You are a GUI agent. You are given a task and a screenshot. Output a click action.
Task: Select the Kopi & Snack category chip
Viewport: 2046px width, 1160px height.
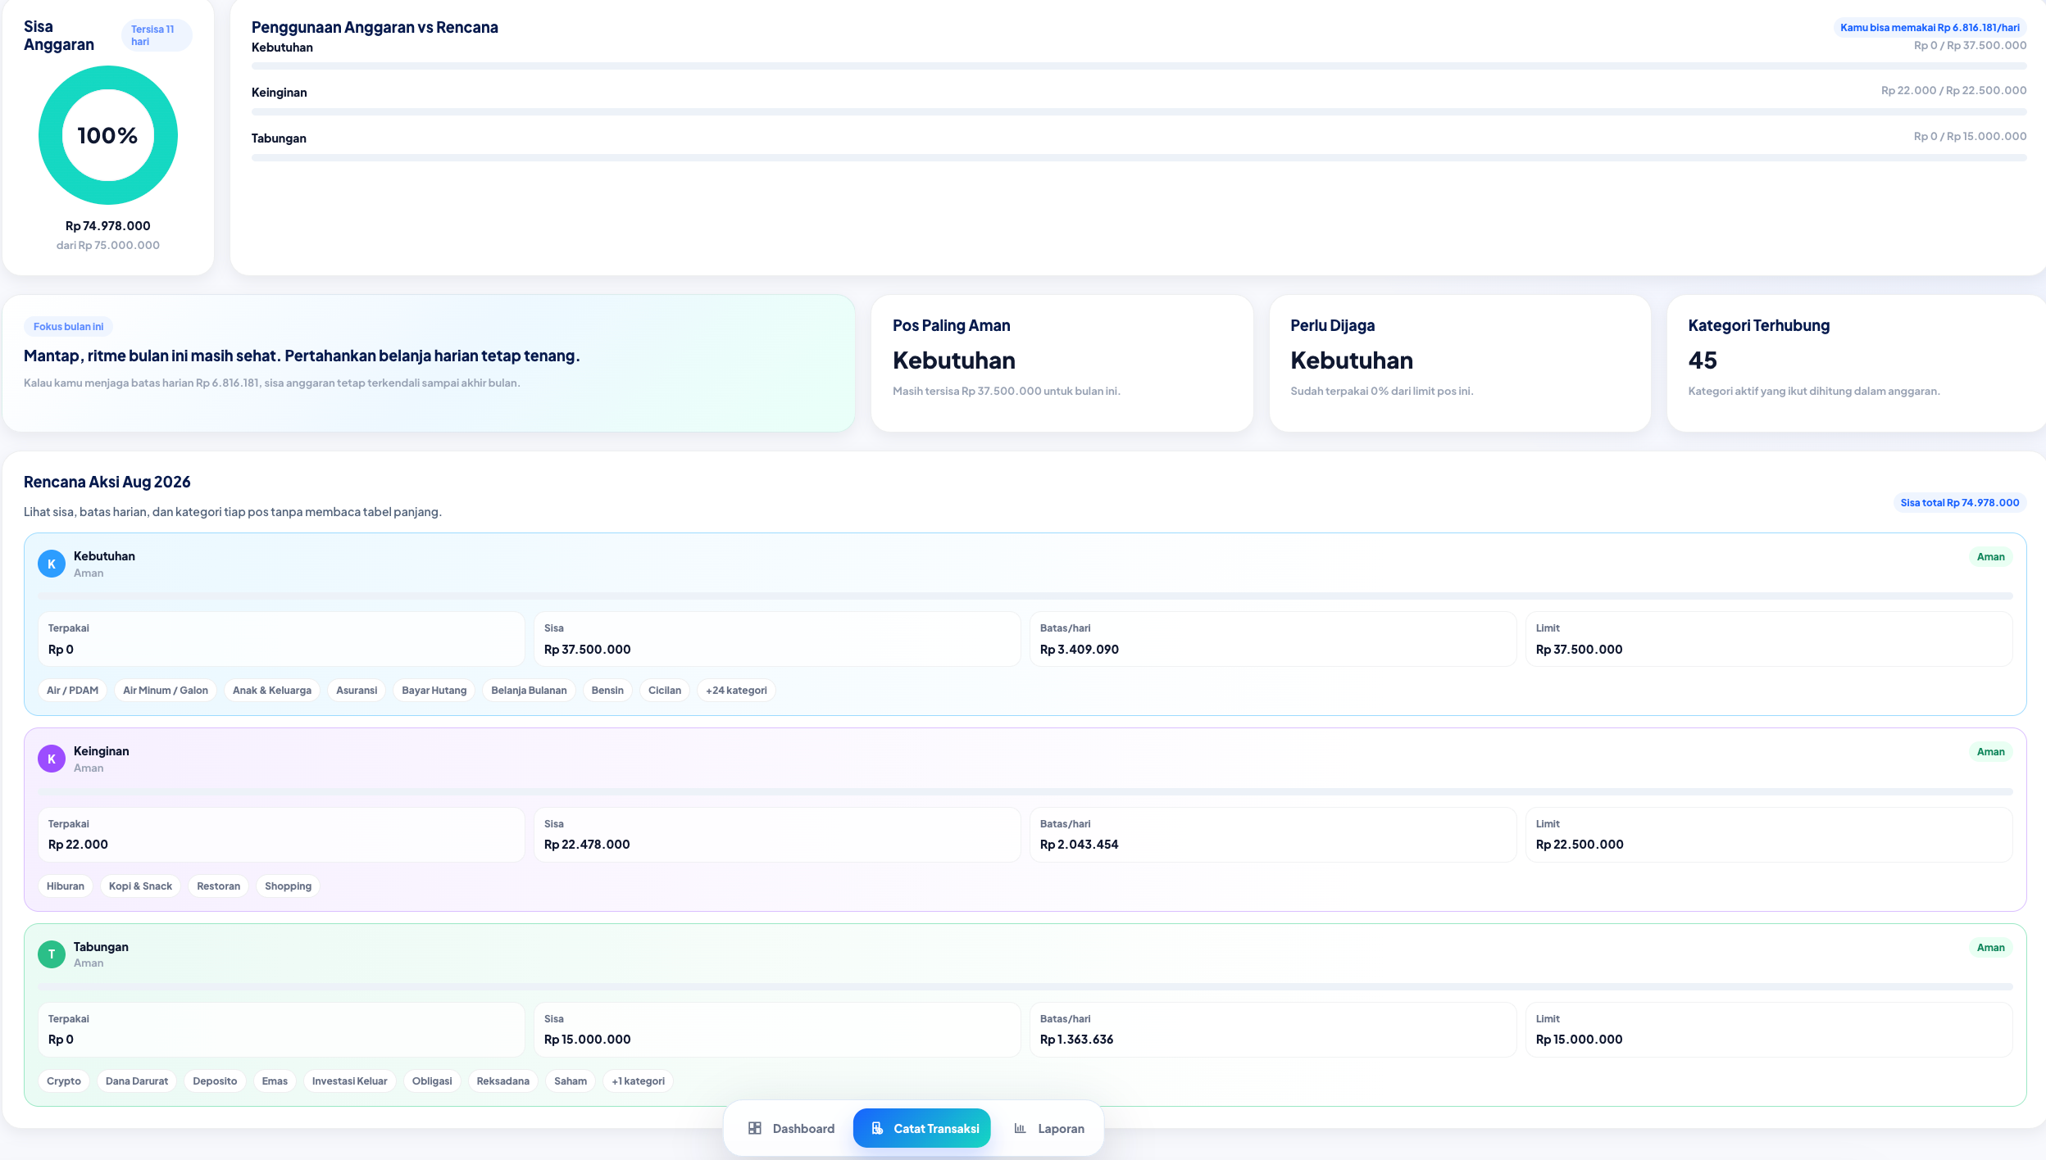coord(140,886)
